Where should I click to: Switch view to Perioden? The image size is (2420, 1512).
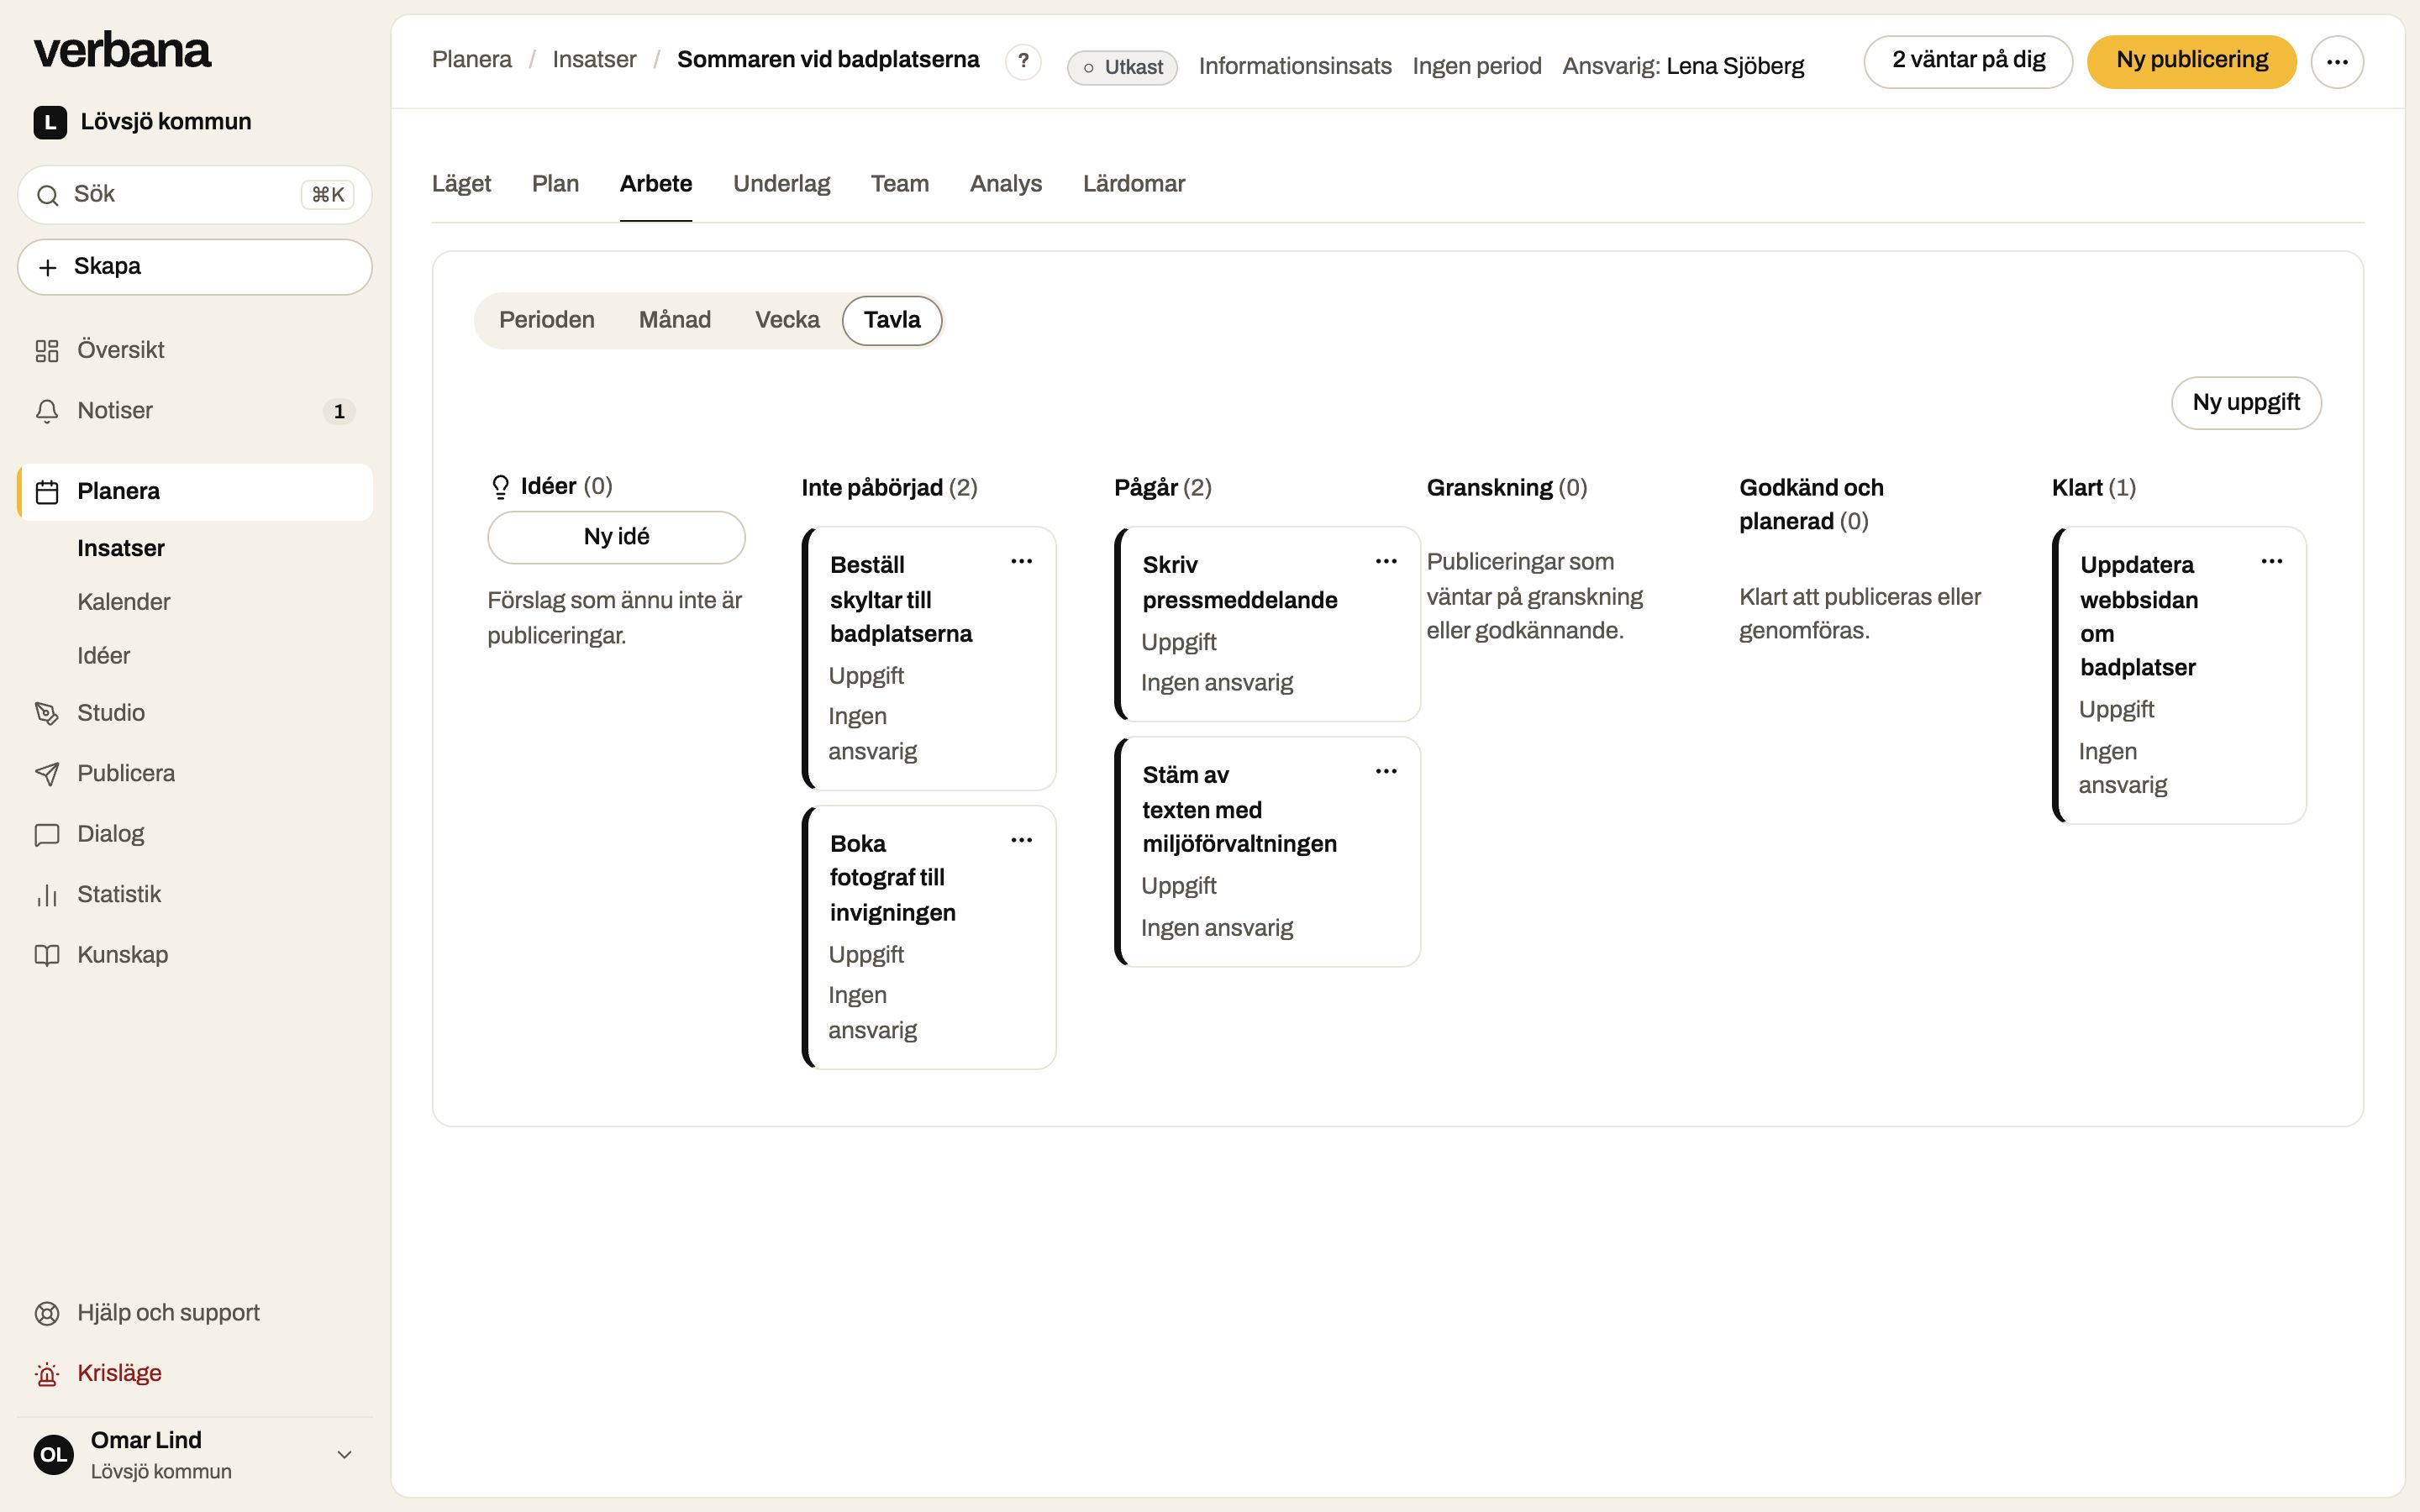point(547,320)
